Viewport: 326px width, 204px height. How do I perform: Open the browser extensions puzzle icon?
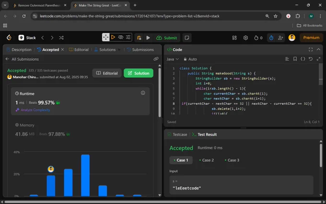click(298, 16)
